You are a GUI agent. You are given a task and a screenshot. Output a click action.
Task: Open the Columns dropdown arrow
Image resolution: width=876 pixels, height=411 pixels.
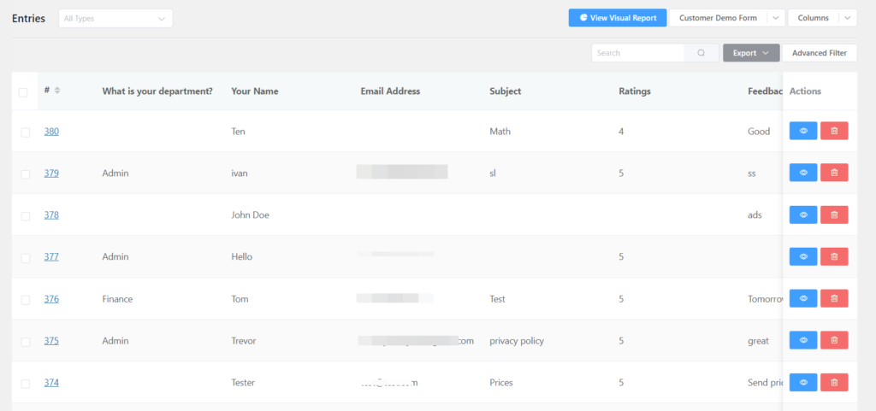[x=847, y=18]
